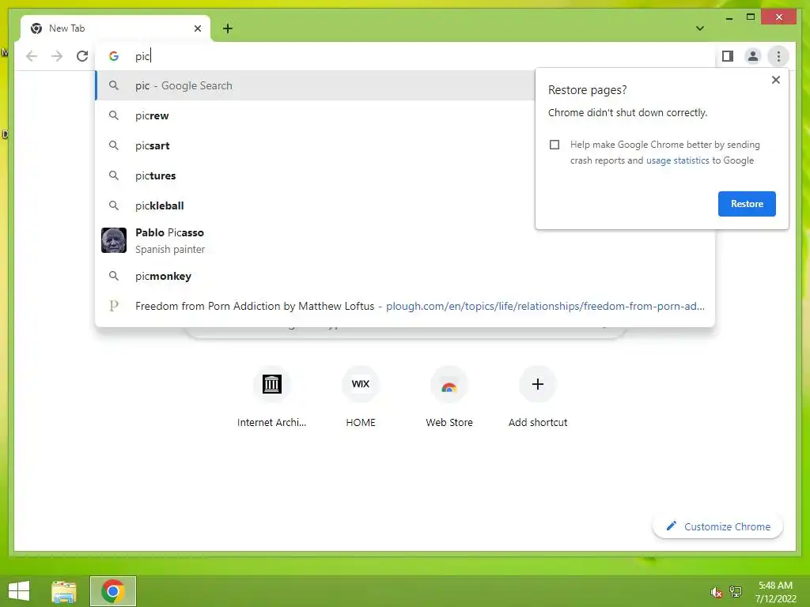810x607 pixels.
Task: Maximize the Chrome window
Action: [x=751, y=17]
